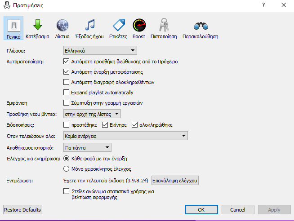Viewport: 294px width, 221px height.
Task: Toggle Αυτόματη έναρξη μεταφόρτωσης checkbox
Action: [66, 72]
